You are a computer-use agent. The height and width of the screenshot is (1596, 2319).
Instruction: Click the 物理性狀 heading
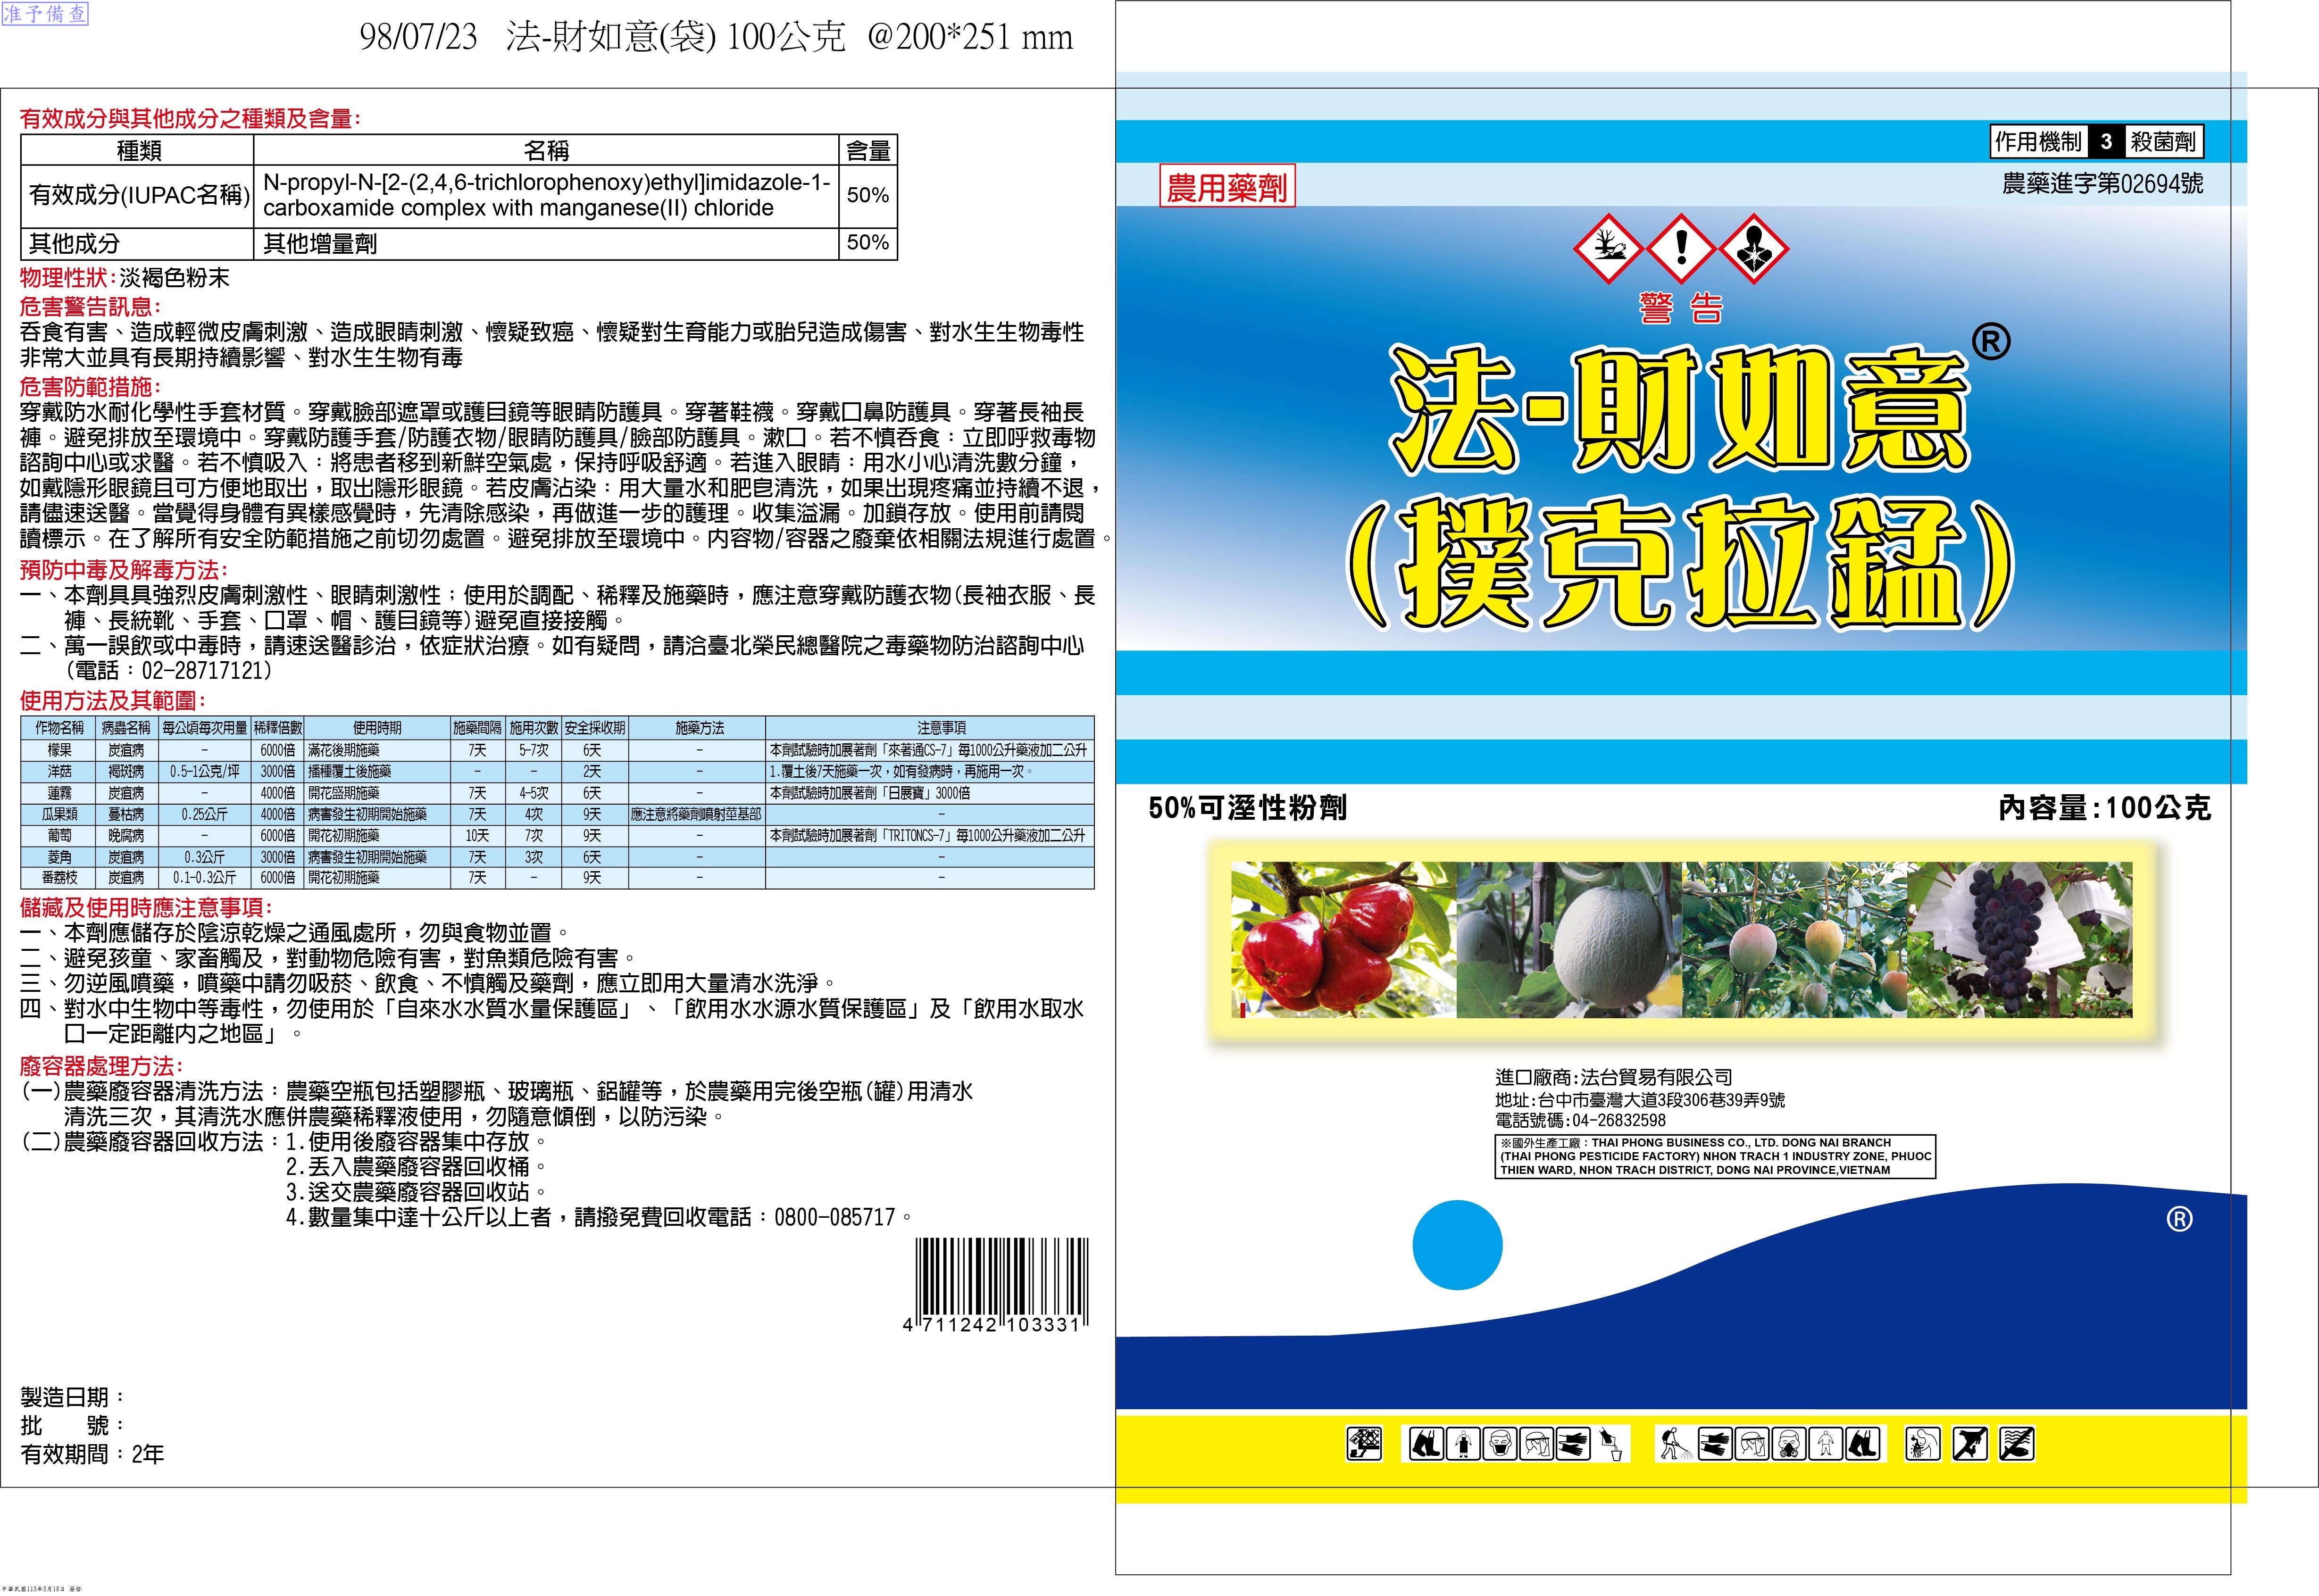(69, 278)
